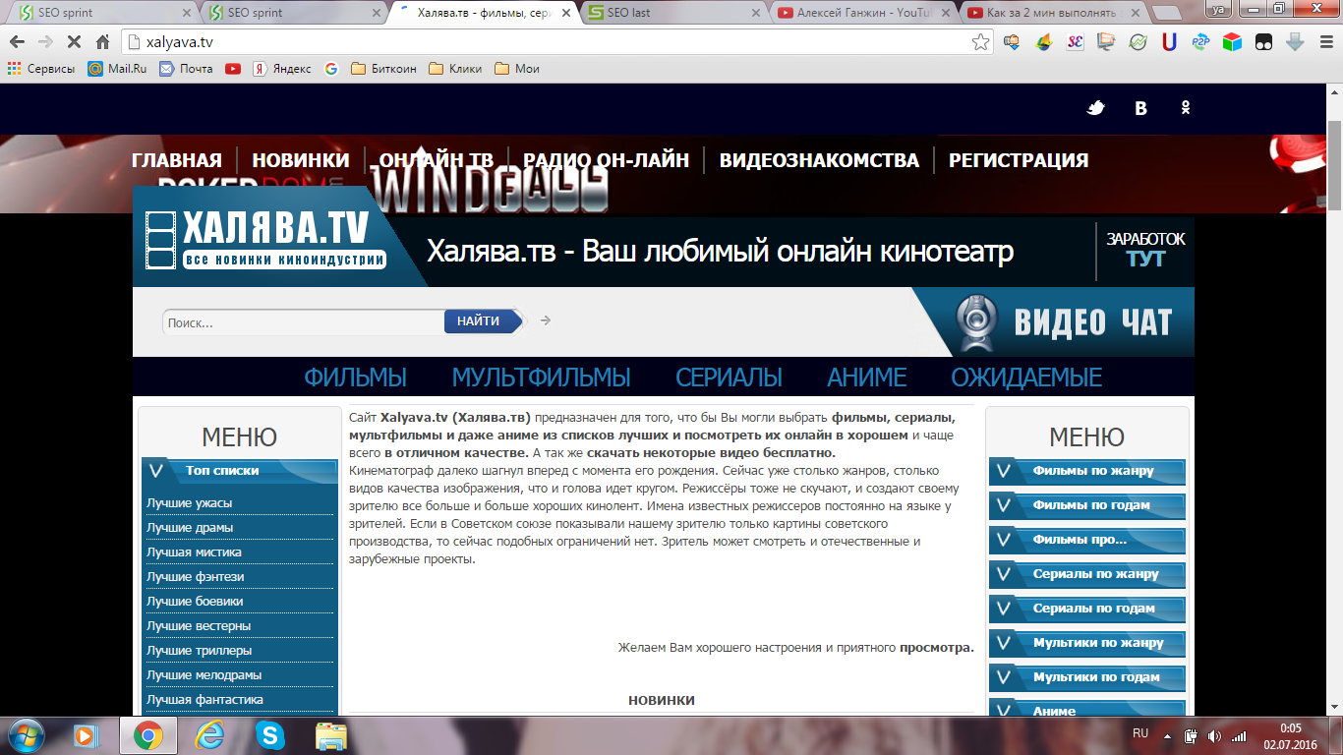Expand the Фильмы по жанру menu section
Viewport: 1343px width, 755px height.
[1086, 471]
